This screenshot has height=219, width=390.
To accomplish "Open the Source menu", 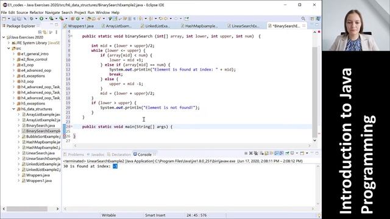I will click(22, 12).
